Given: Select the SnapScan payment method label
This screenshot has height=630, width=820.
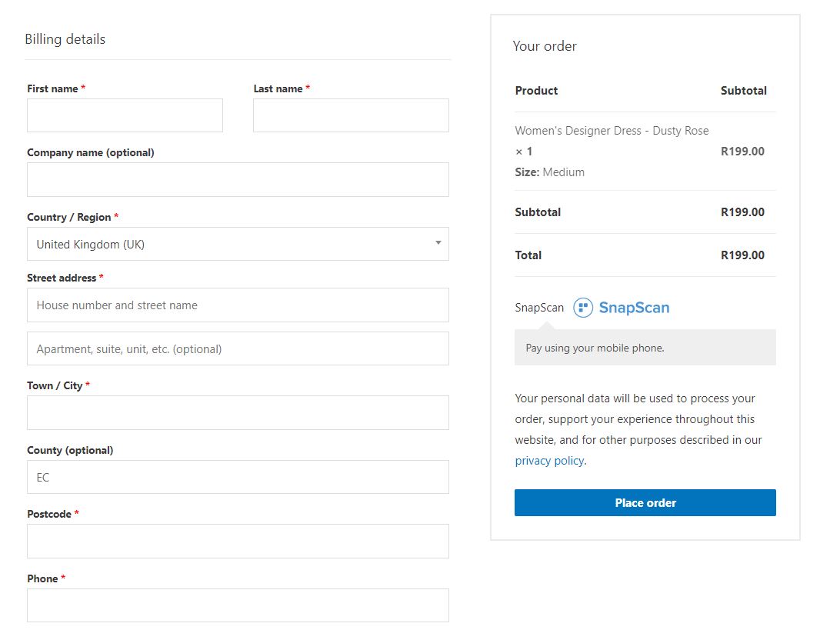Looking at the screenshot, I should point(539,308).
